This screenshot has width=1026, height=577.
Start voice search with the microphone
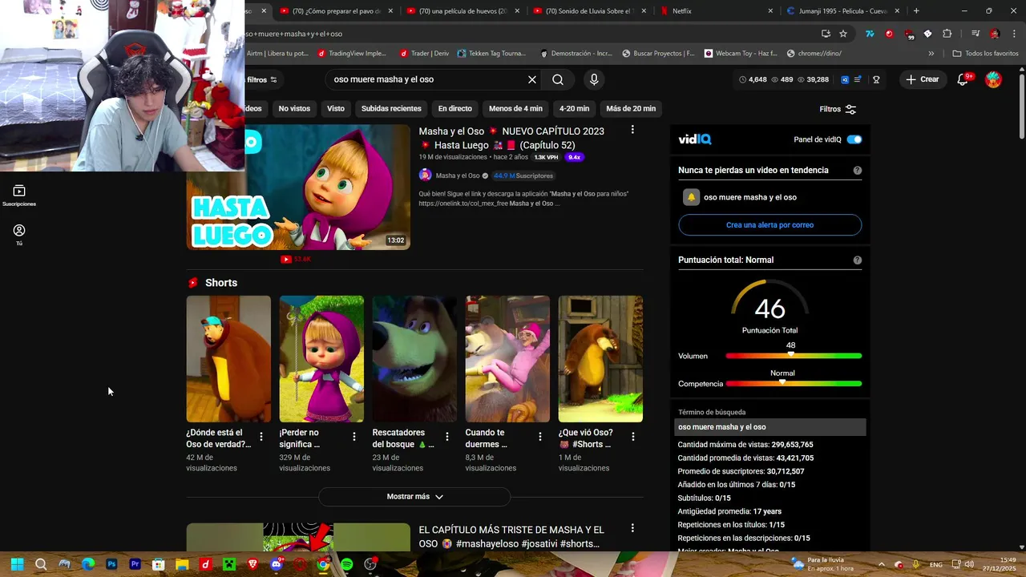pyautogui.click(x=594, y=79)
